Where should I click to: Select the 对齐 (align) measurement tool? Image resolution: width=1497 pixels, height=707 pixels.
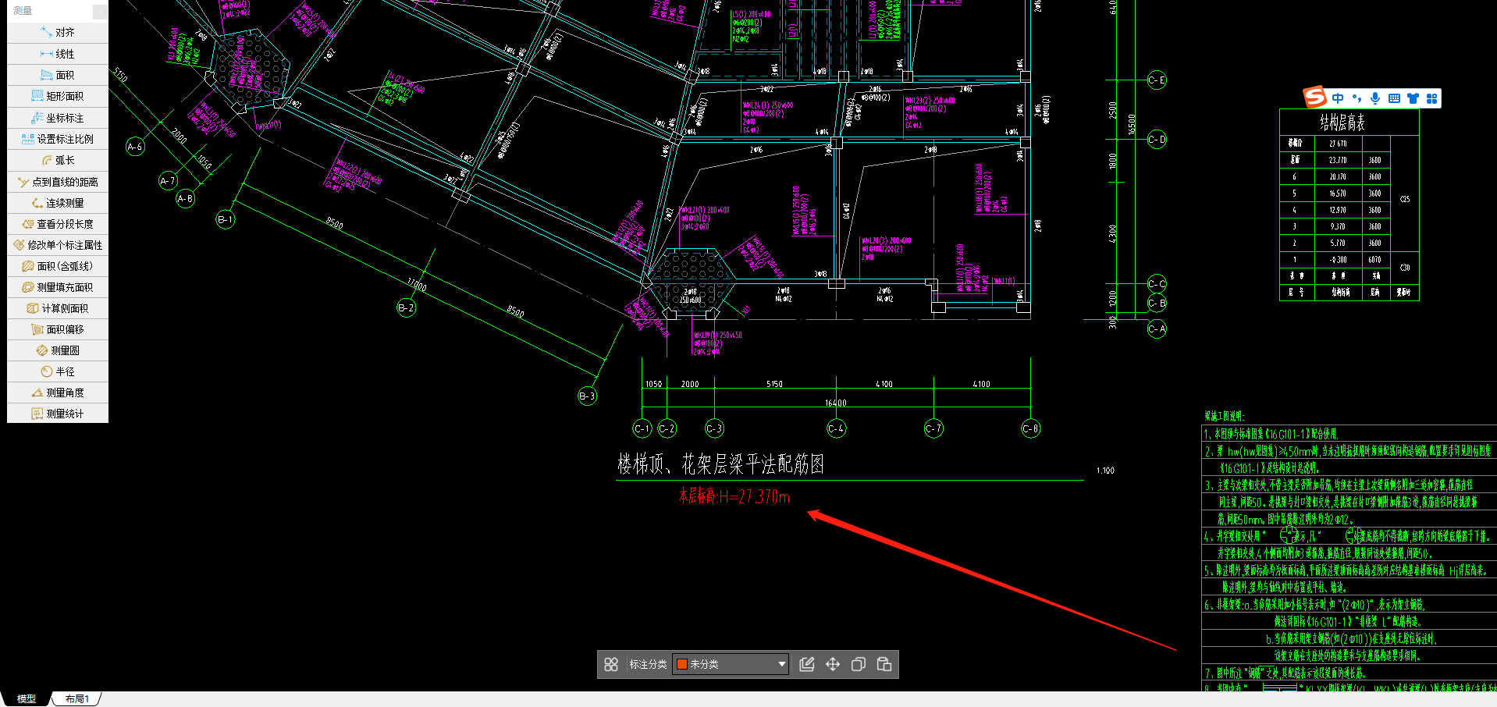(58, 33)
